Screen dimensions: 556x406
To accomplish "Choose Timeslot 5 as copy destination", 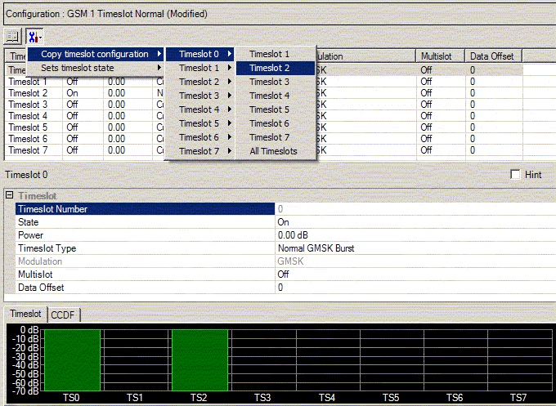I will pos(276,109).
